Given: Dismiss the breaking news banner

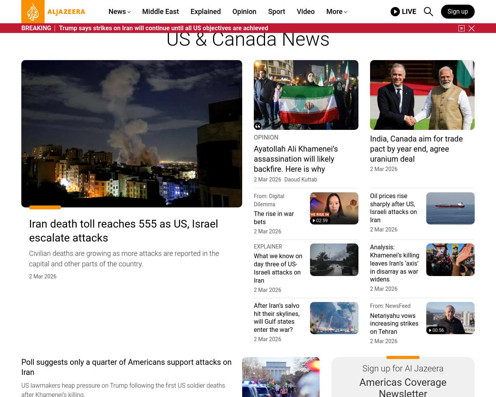Looking at the screenshot, I should (472, 28).
